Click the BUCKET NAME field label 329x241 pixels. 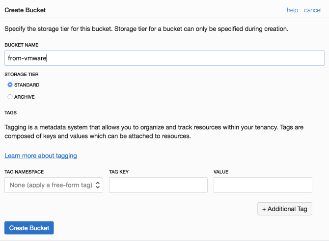coord(22,45)
